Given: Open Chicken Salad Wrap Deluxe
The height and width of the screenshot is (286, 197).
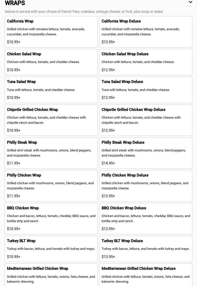Looking at the screenshot, I should pyautogui.click(x=146, y=62).
